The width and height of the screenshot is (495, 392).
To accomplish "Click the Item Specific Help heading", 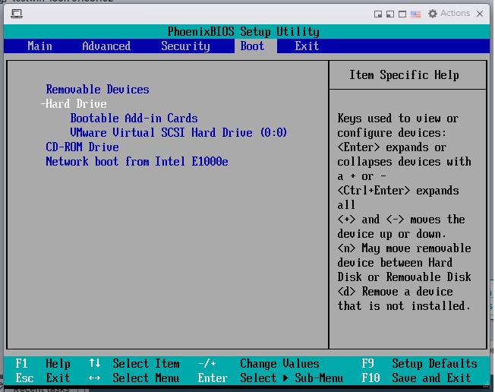I will pyautogui.click(x=404, y=75).
